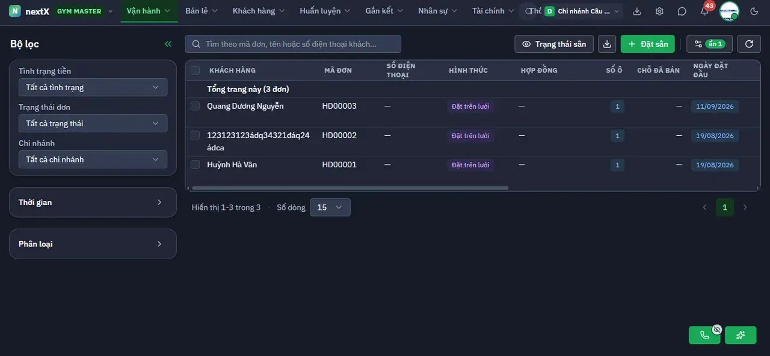Open the Trạng thái đơn dropdown

93,123
